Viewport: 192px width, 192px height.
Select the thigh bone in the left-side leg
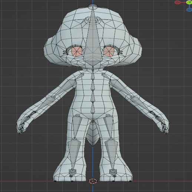pyautogui.click(x=76, y=127)
